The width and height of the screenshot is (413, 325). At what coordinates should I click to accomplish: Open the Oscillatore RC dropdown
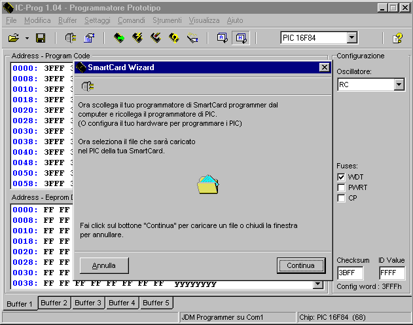399,85
